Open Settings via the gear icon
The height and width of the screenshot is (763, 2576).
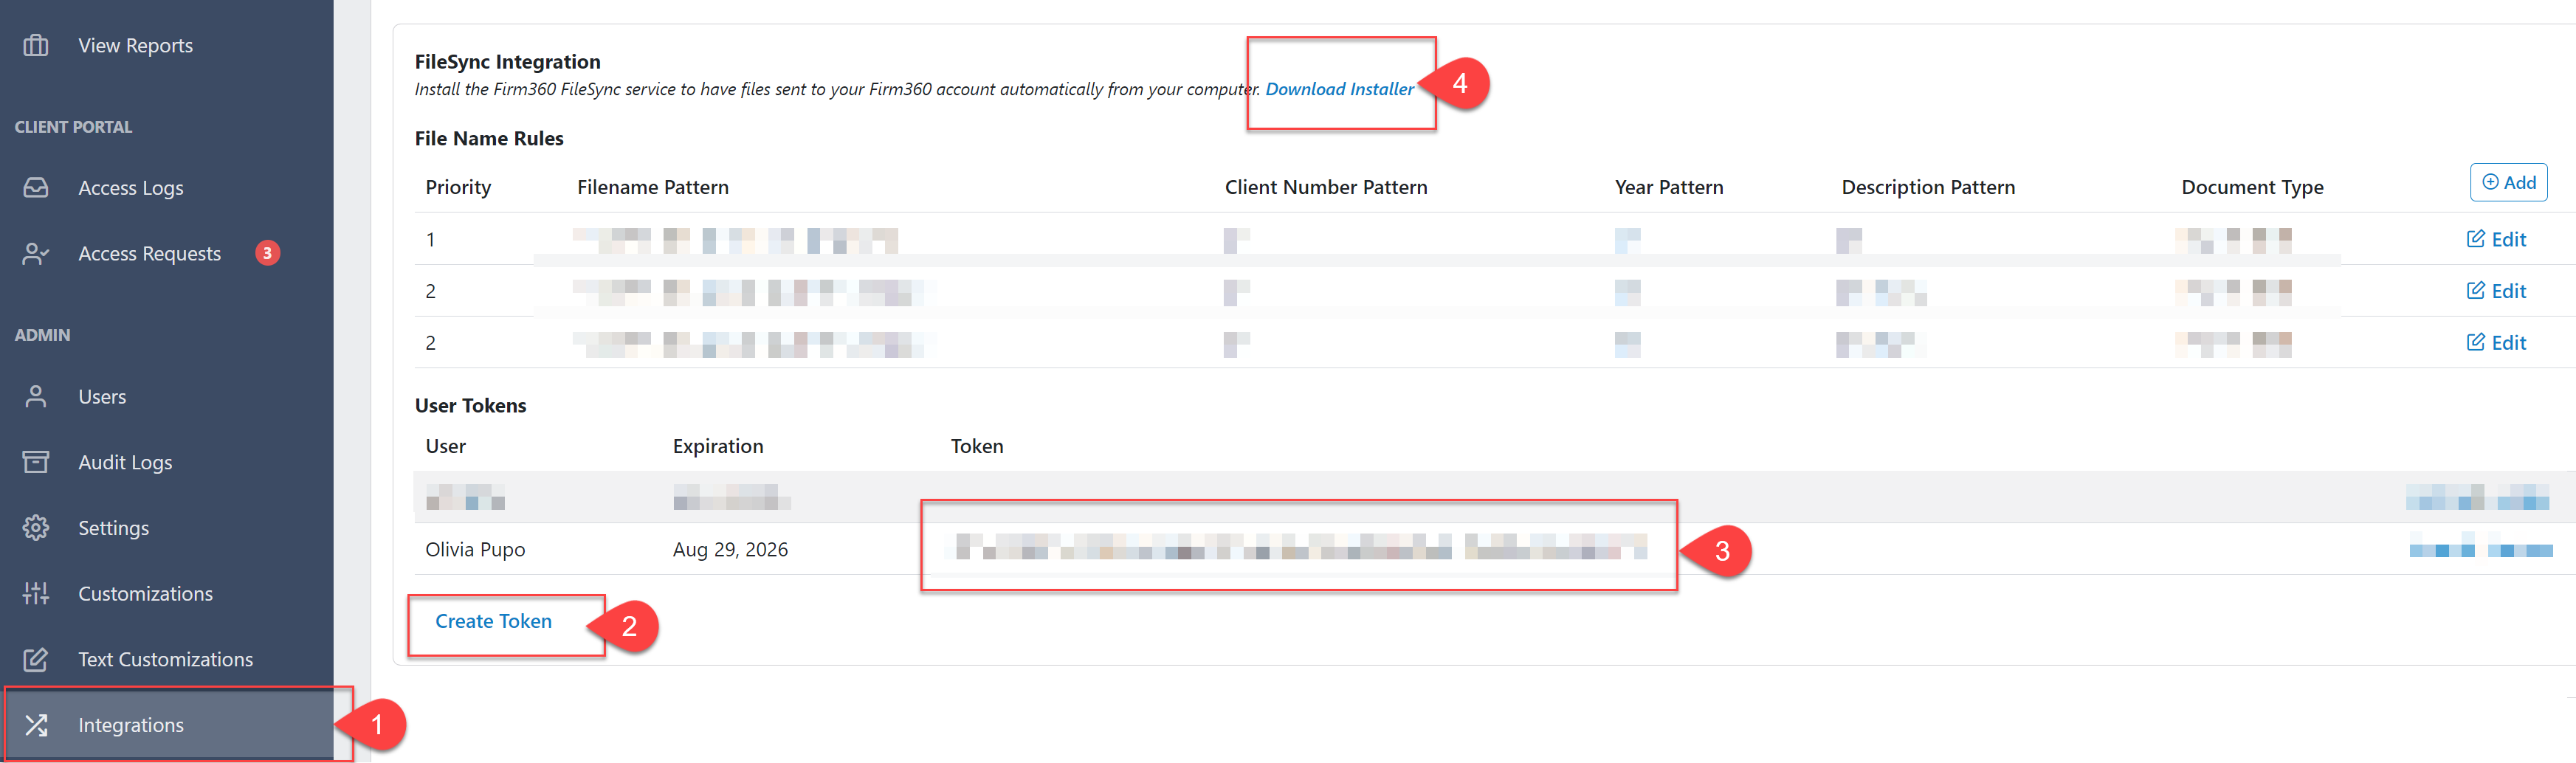point(36,527)
